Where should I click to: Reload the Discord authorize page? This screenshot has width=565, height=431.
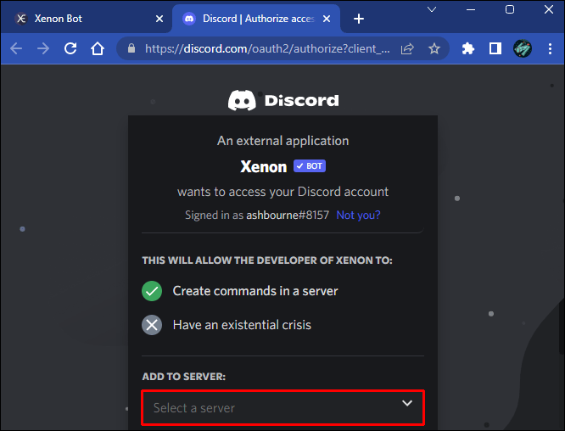(70, 48)
